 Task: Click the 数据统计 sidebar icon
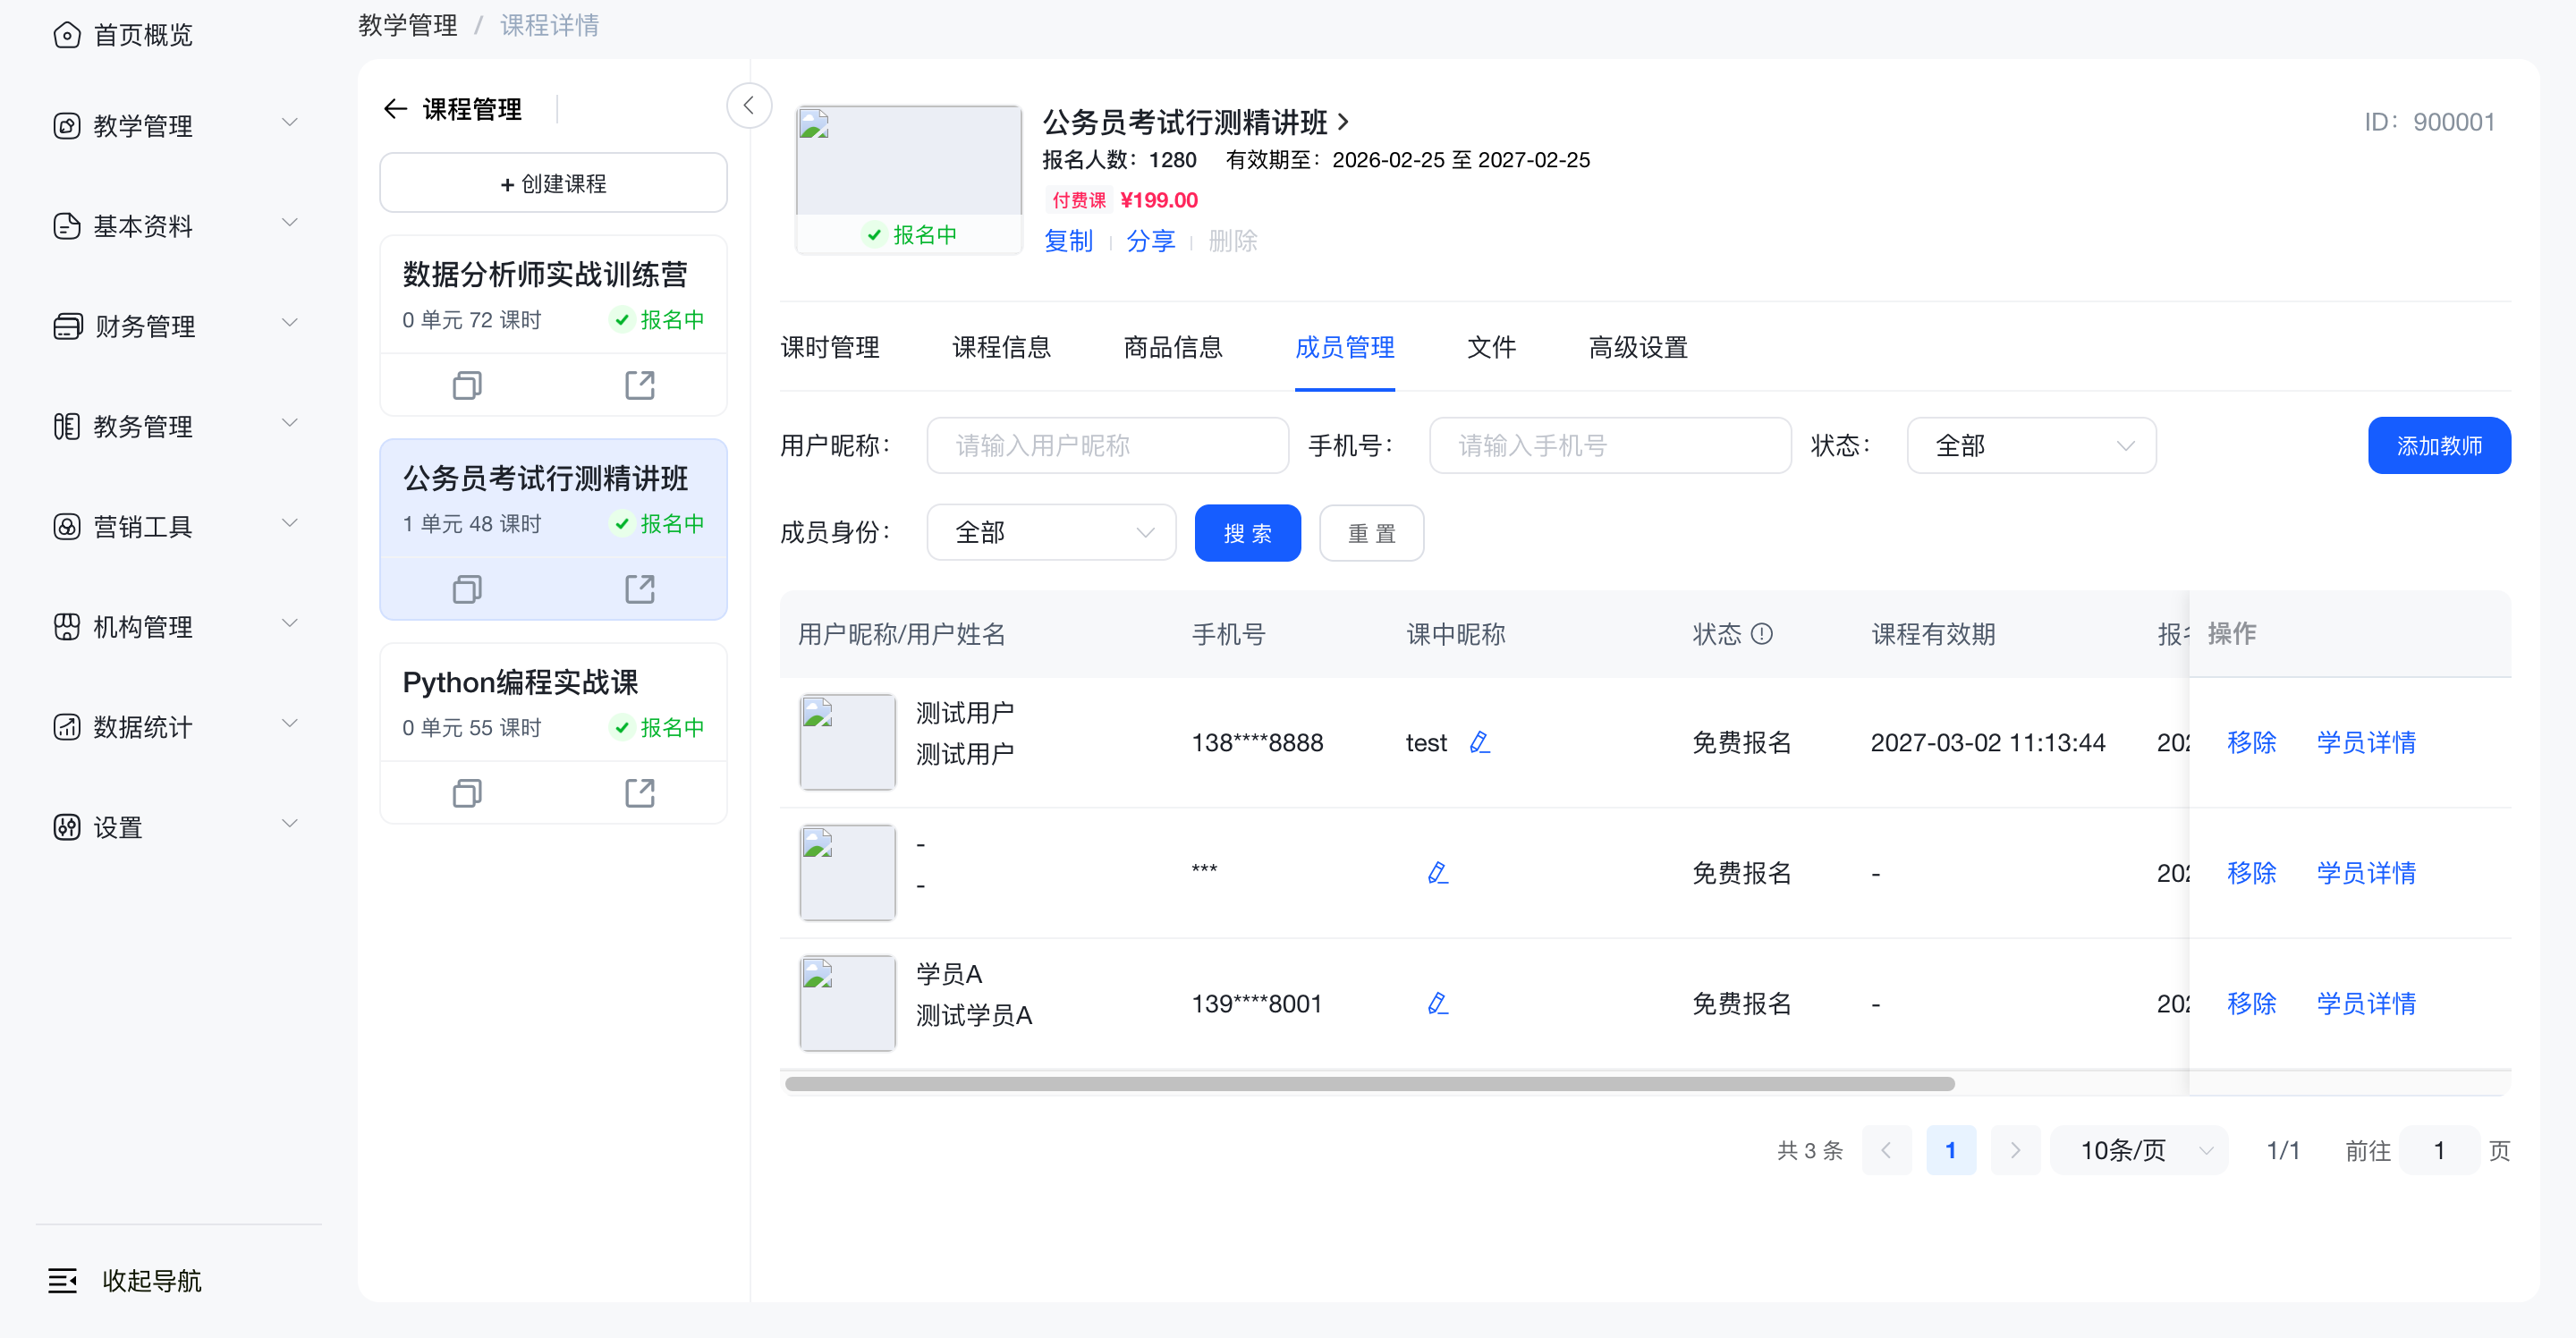66,726
